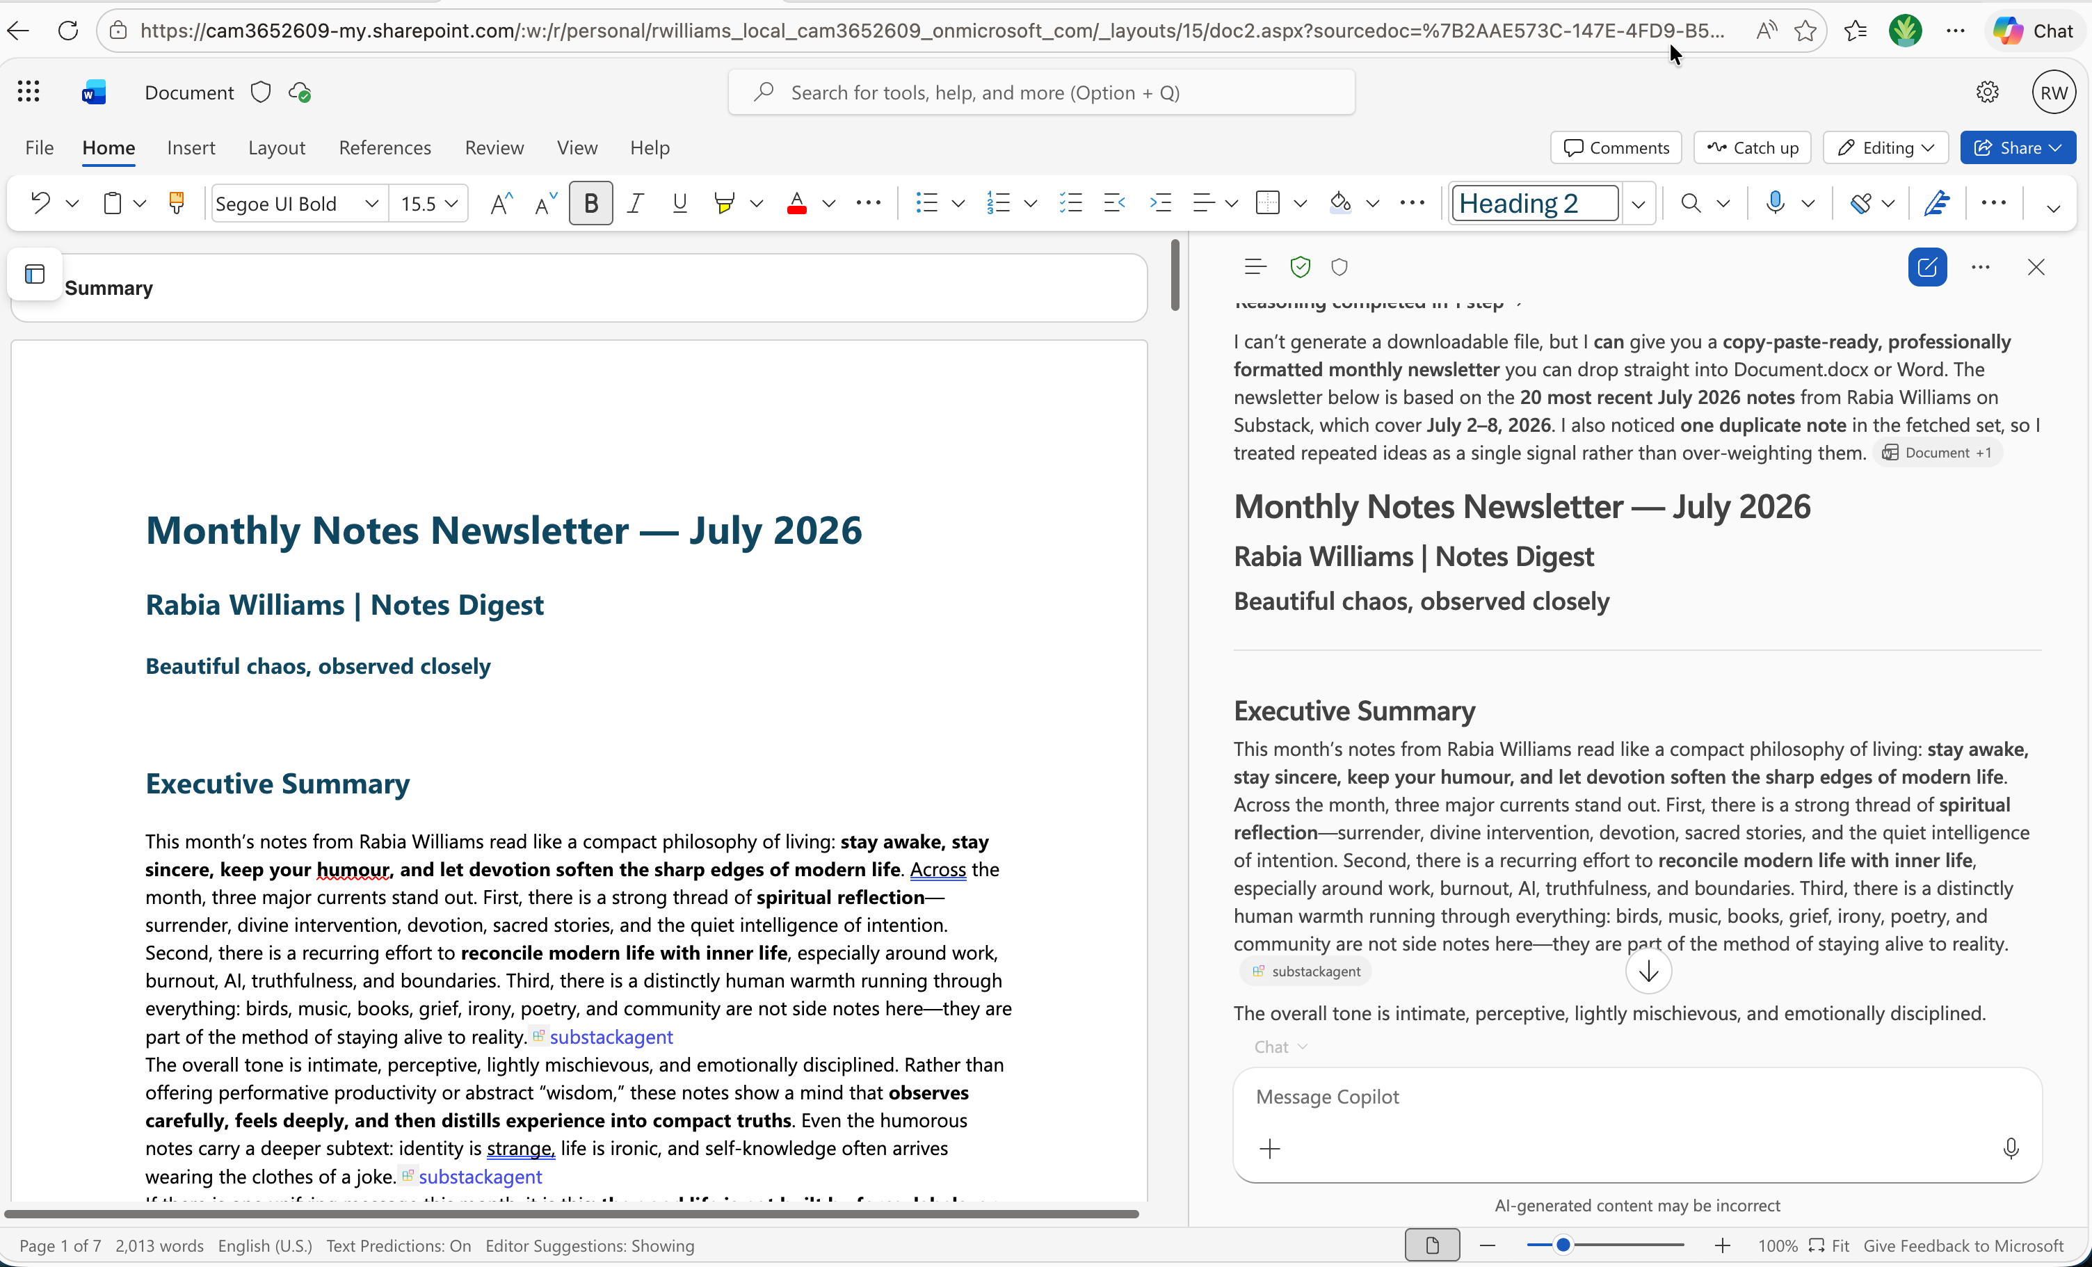Click the Designer icon in ribbon
The width and height of the screenshot is (2092, 1267).
[x=1861, y=203]
